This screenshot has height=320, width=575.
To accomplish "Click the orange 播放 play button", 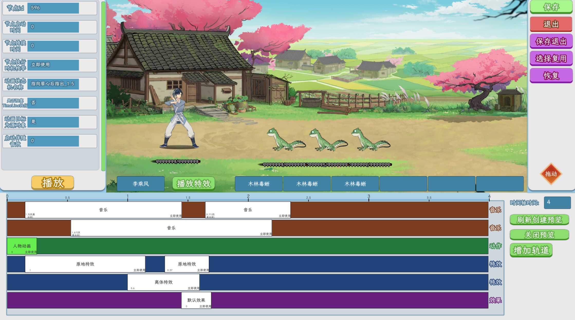I will click(53, 183).
